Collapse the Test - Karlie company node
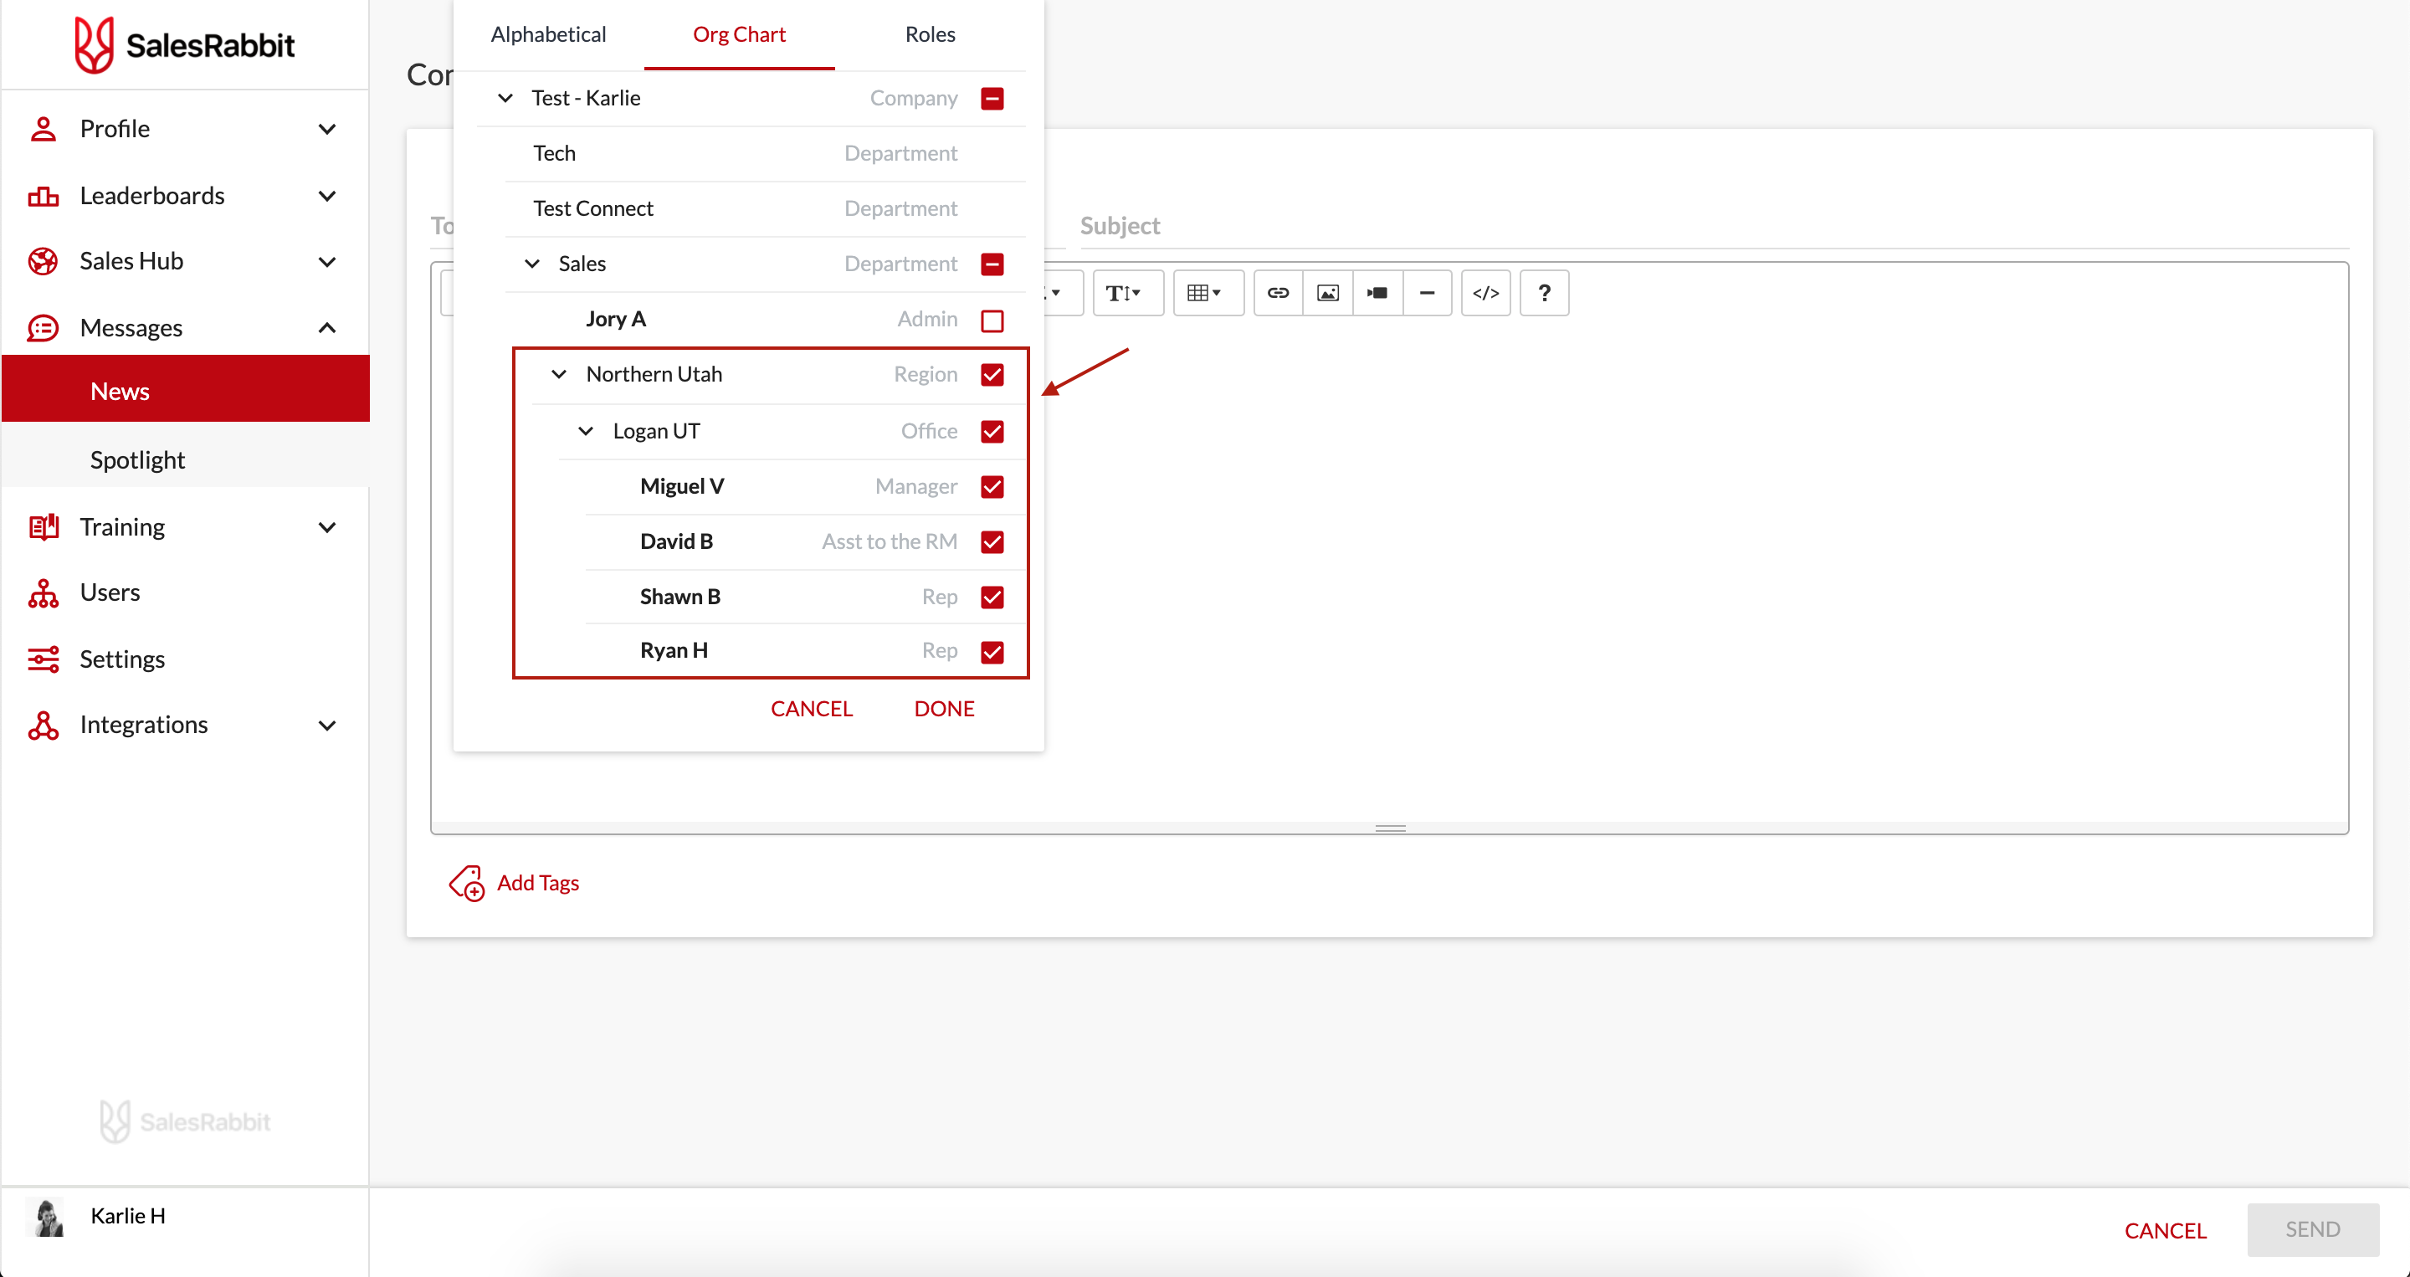 (505, 97)
